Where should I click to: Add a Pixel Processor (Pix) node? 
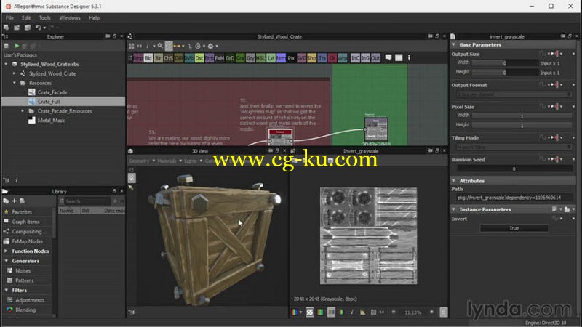[292, 58]
